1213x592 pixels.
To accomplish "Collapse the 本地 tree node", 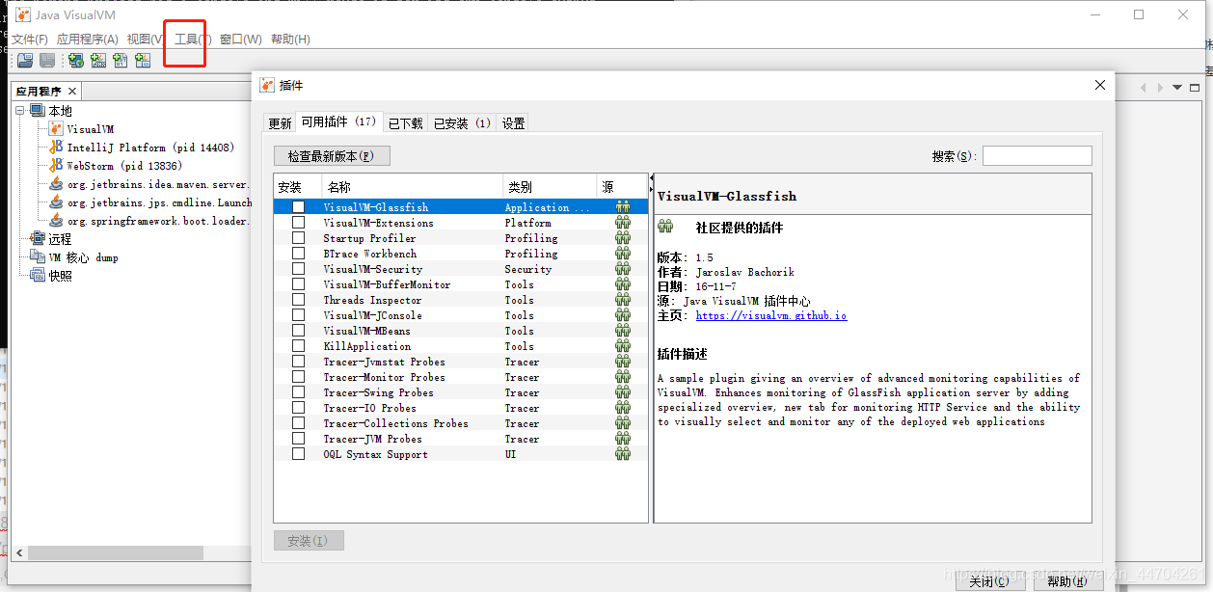I will pos(20,111).
